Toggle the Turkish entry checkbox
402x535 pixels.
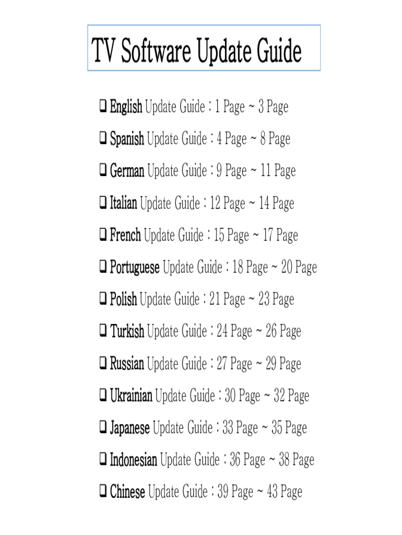pyautogui.click(x=103, y=331)
